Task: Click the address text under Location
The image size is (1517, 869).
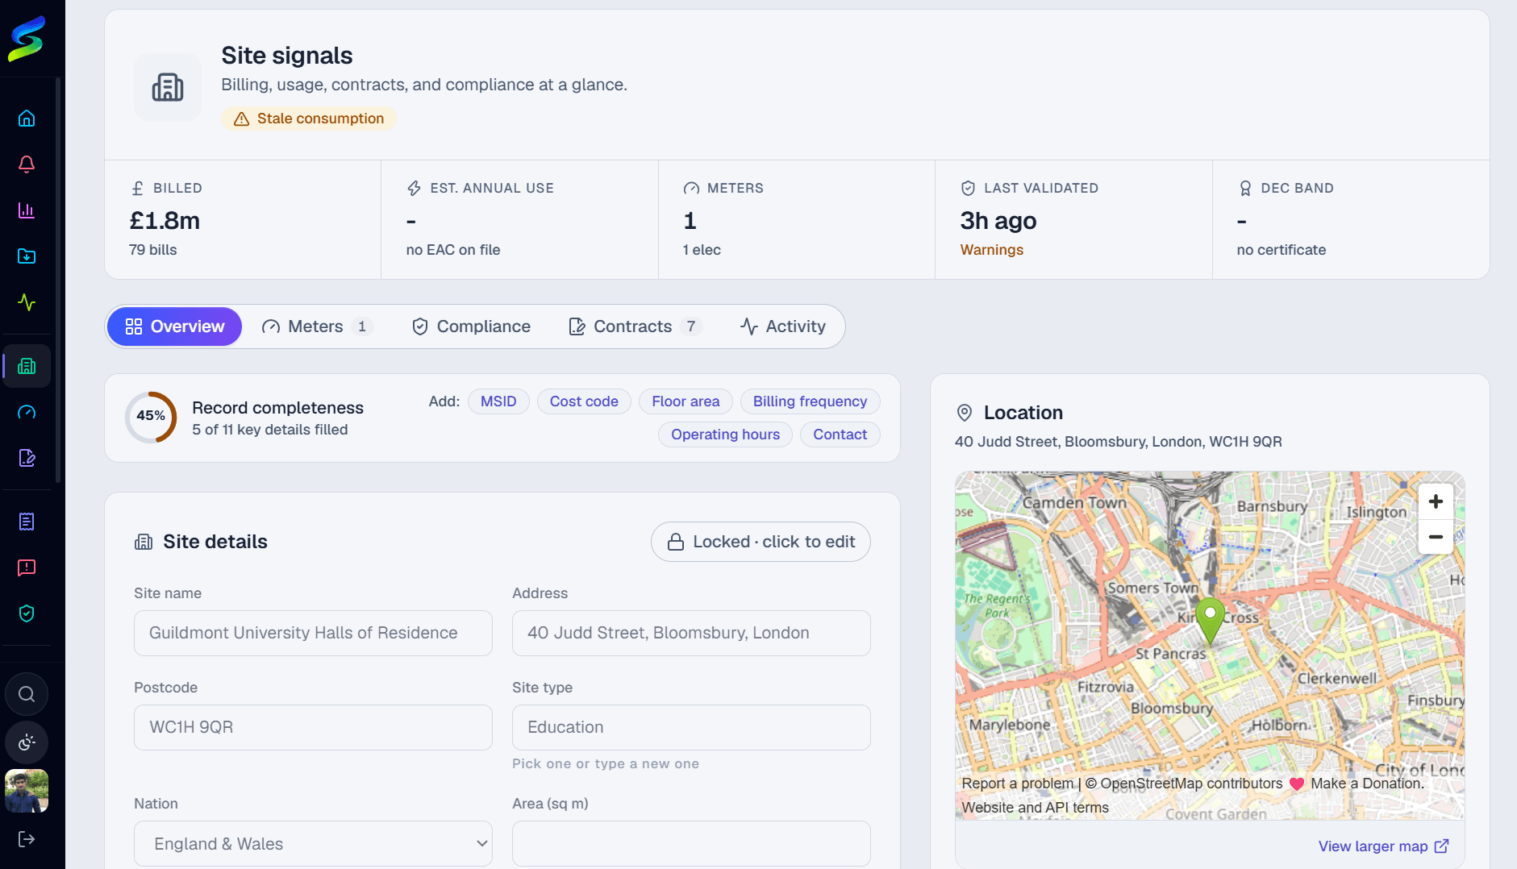Action: coord(1118,442)
